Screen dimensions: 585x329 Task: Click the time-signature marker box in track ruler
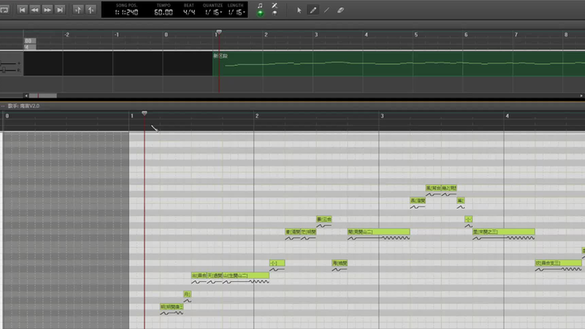[30, 47]
